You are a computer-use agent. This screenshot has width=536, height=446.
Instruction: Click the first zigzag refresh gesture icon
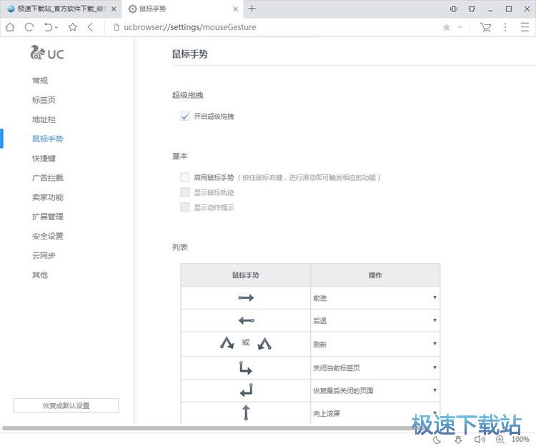pos(227,343)
